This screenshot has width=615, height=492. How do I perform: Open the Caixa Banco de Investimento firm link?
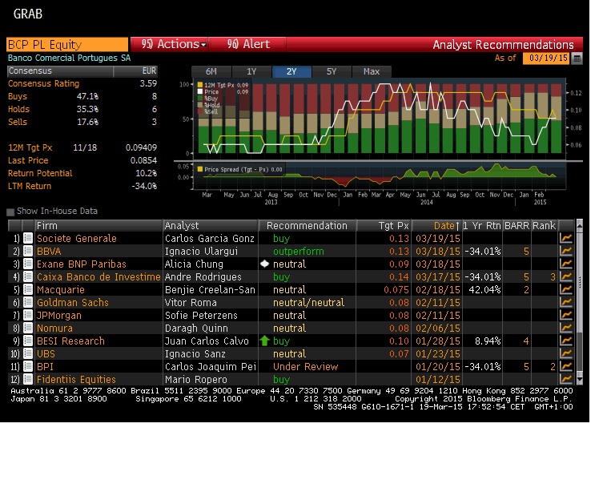click(98, 277)
